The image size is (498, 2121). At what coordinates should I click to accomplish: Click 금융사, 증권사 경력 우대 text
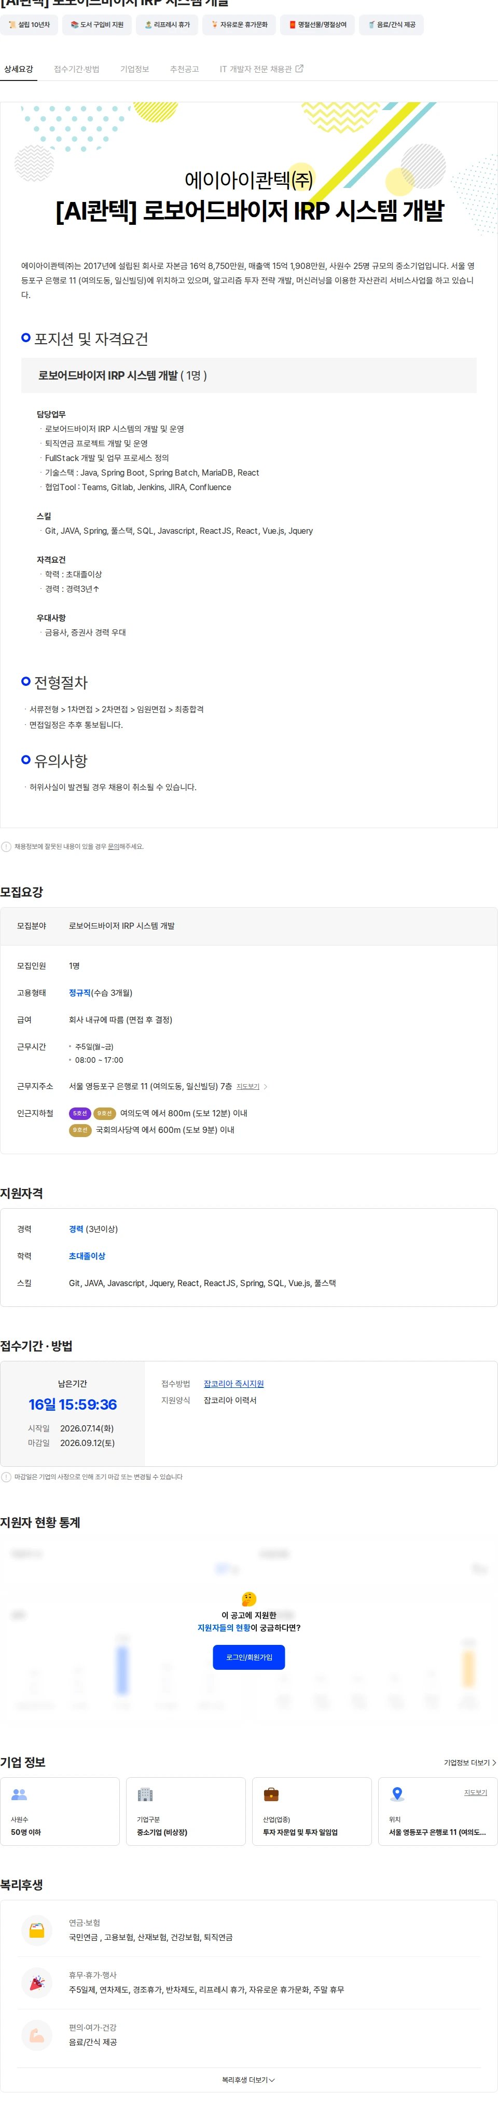tap(86, 633)
